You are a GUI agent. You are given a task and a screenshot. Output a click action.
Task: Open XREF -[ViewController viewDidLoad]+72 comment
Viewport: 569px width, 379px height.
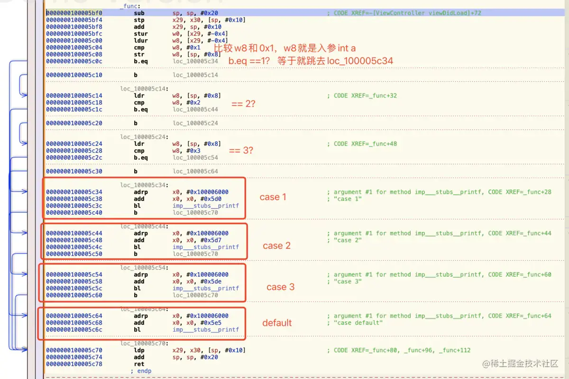coord(404,13)
